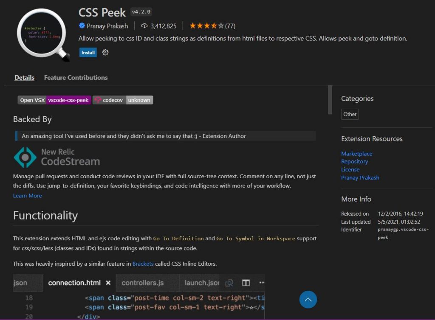Open the Repository link under Extension Resources
Image resolution: width=435 pixels, height=320 pixels.
[x=355, y=161]
